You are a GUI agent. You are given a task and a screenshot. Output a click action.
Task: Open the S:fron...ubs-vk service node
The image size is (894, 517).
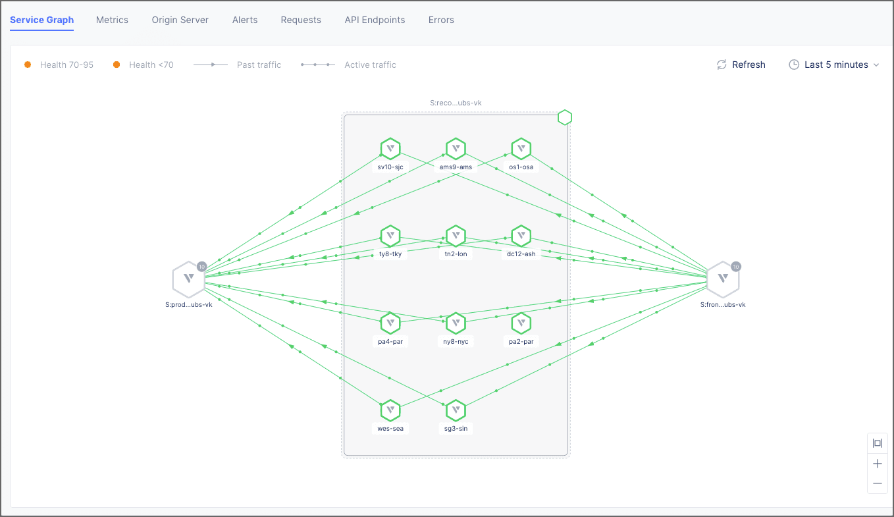[x=722, y=280]
